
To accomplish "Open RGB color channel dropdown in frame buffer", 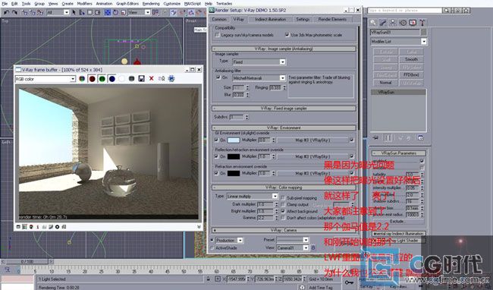I will (46, 79).
